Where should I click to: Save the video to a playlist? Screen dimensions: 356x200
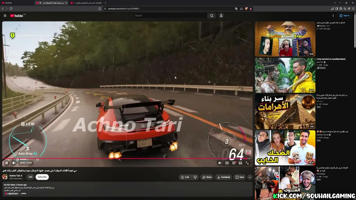click(240, 177)
